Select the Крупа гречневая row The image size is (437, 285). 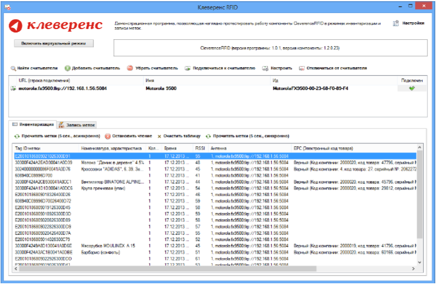pos(215,188)
